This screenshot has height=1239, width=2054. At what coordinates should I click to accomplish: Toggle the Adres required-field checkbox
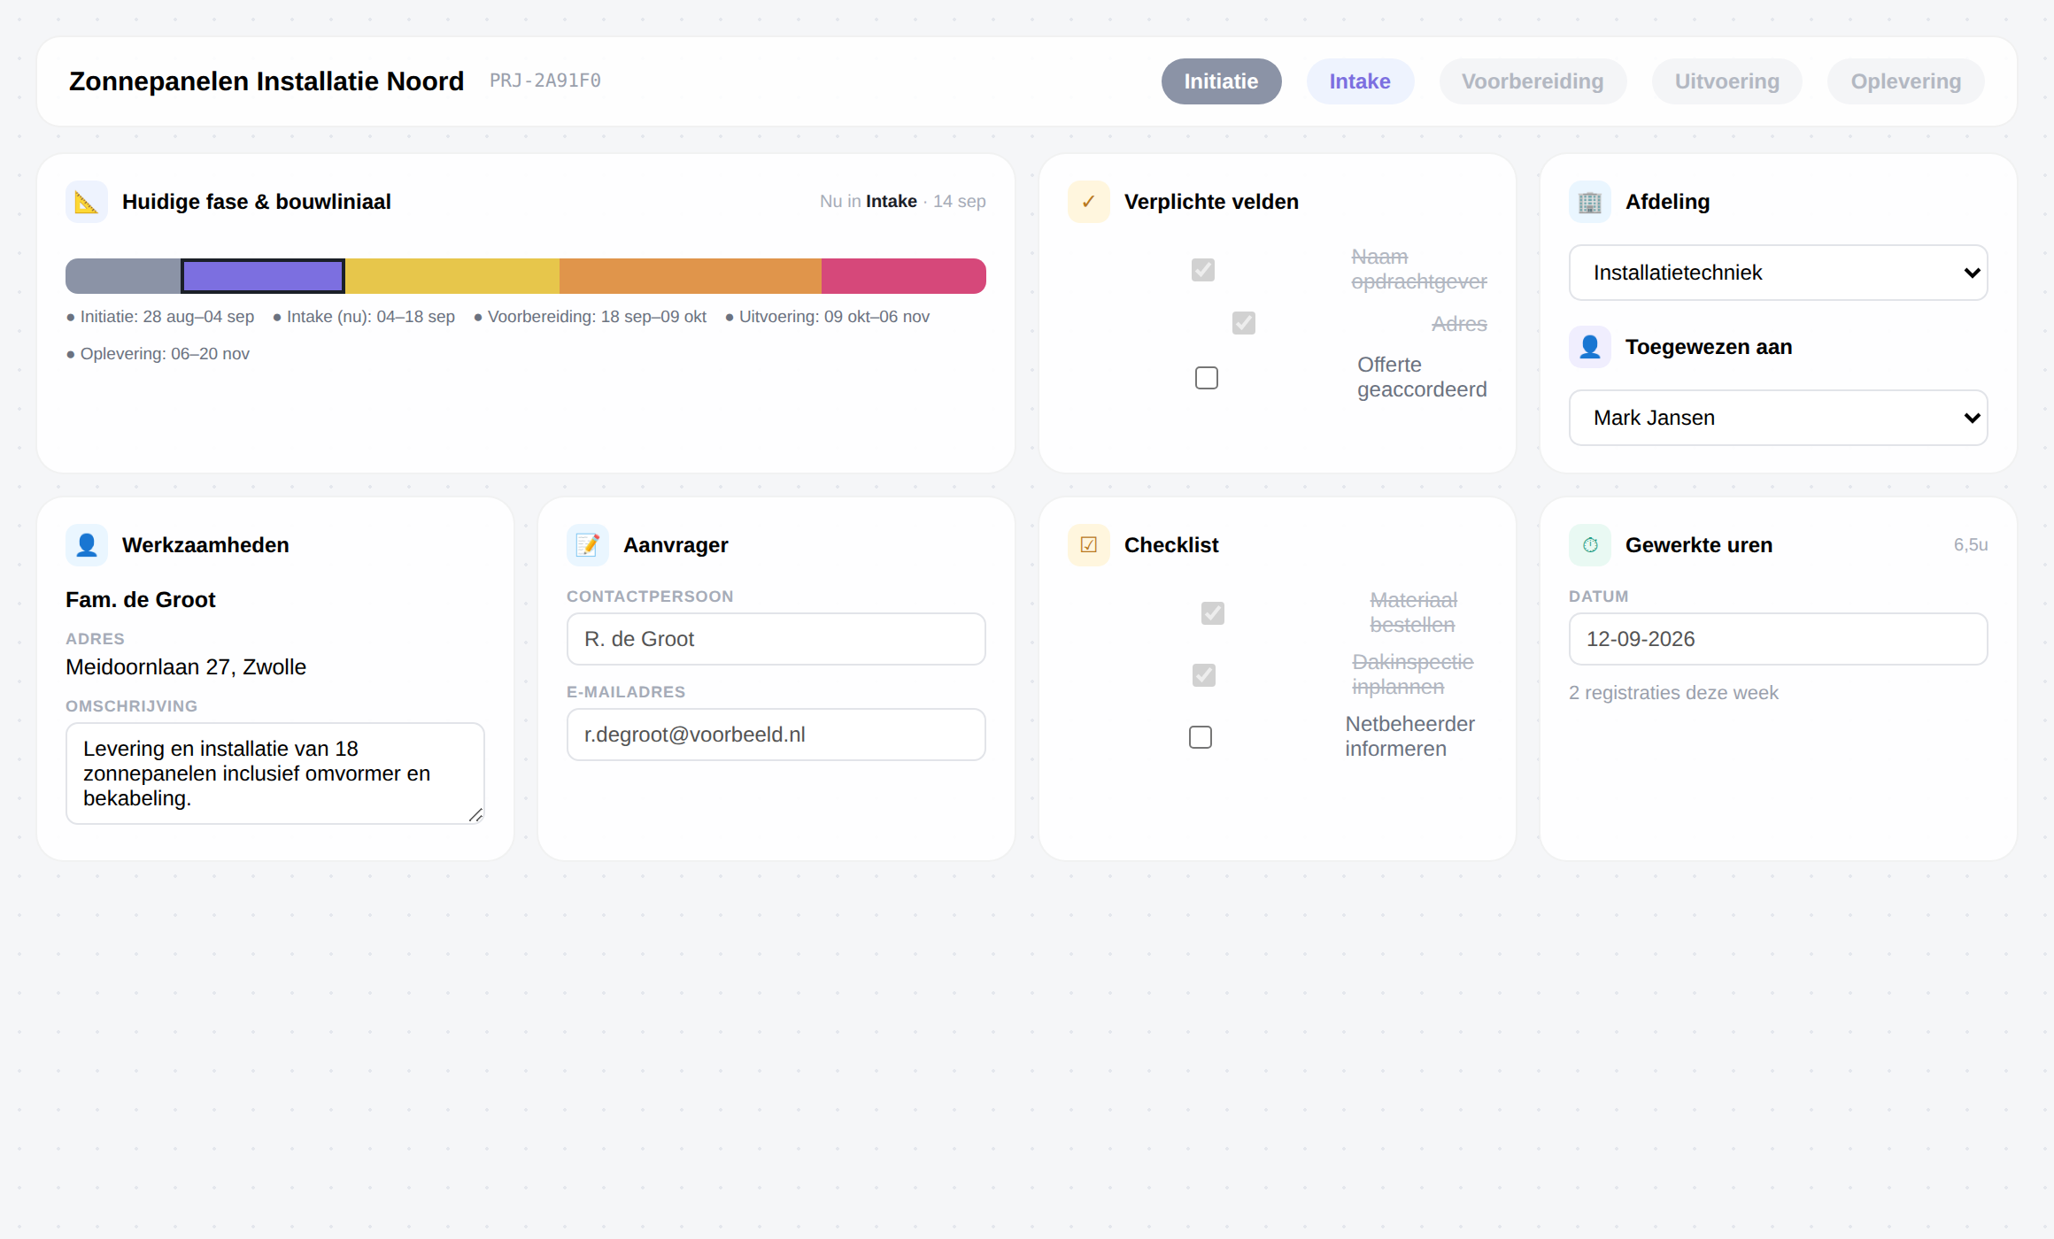click(x=1244, y=323)
